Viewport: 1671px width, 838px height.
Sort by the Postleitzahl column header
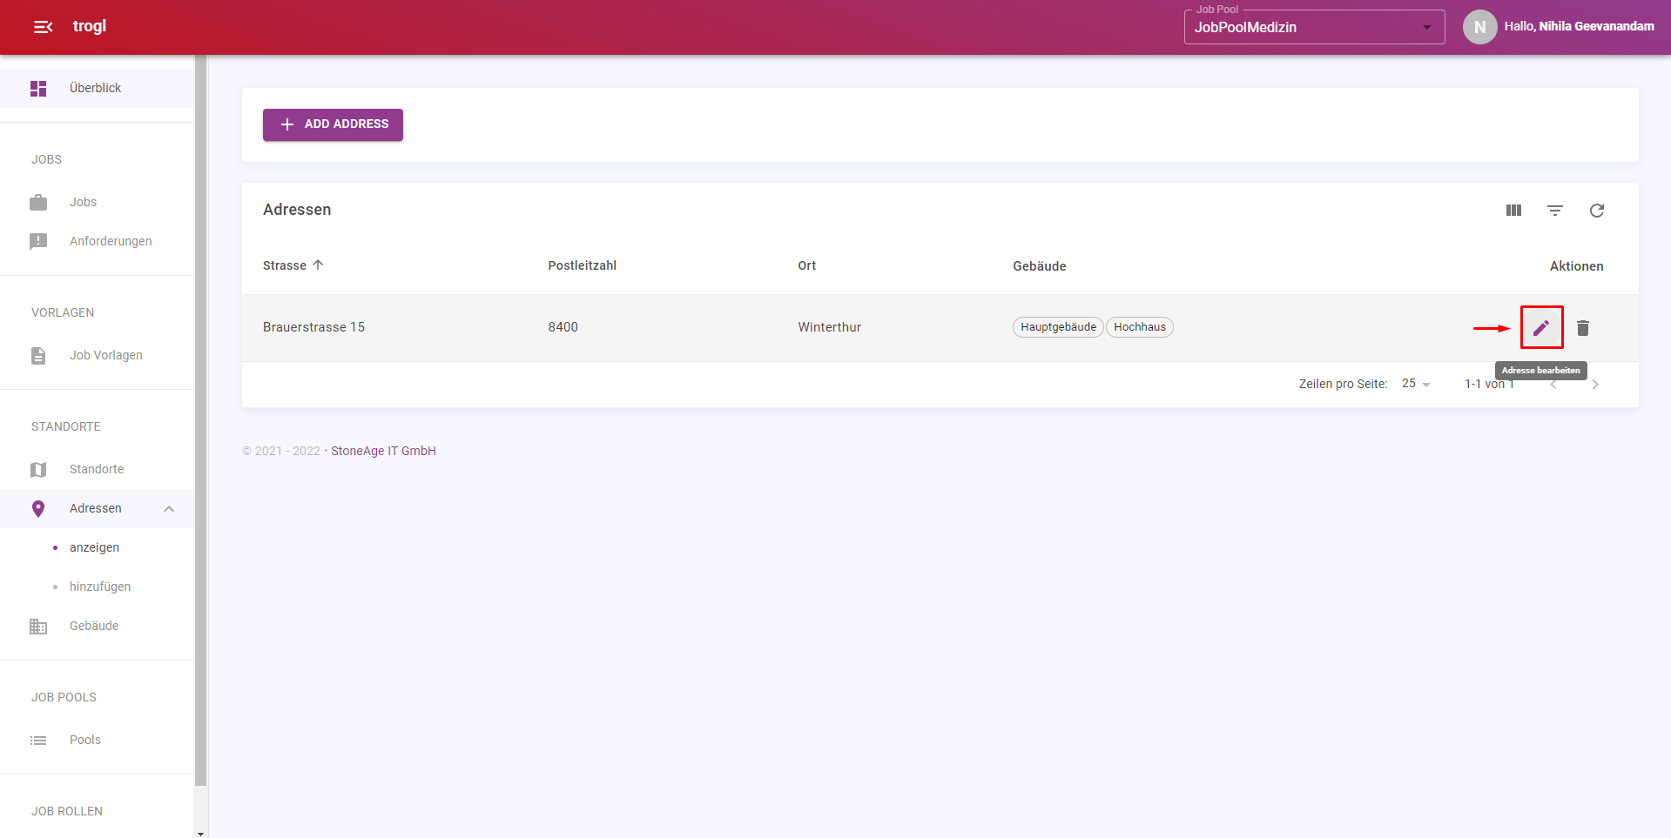click(582, 265)
